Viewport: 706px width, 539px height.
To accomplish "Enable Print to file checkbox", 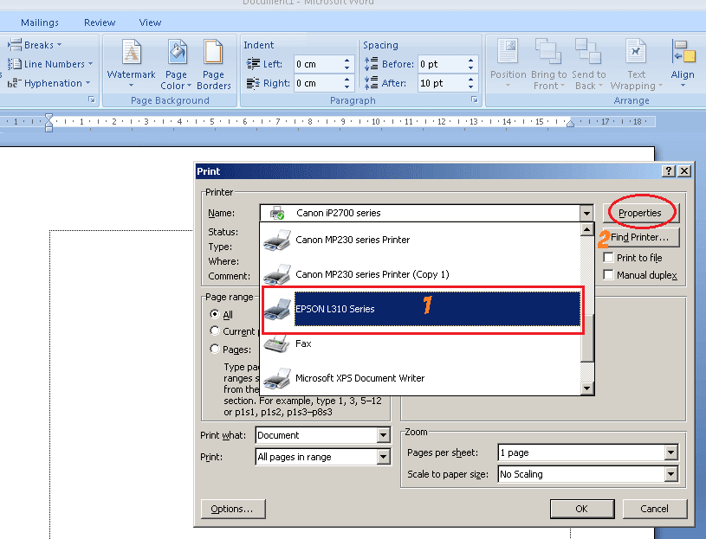I will click(x=608, y=258).
